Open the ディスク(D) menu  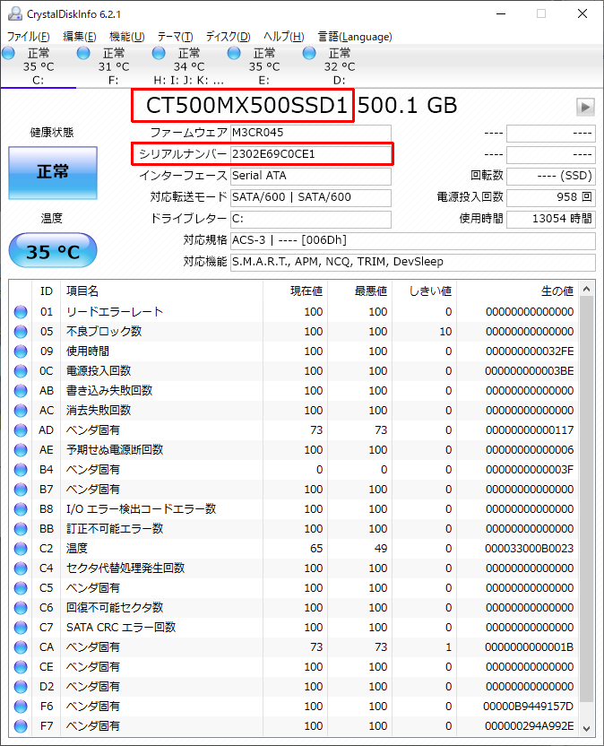[x=228, y=37]
